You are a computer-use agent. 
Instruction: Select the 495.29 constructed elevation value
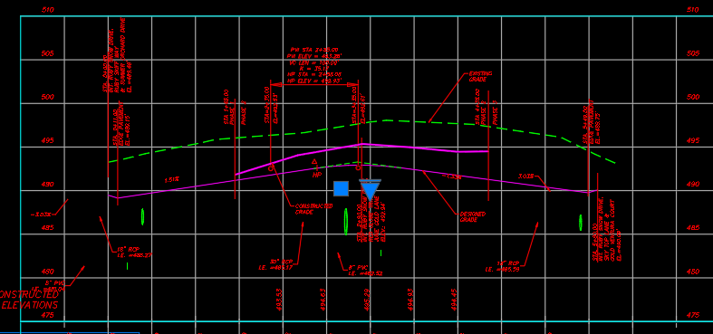[x=367, y=300]
